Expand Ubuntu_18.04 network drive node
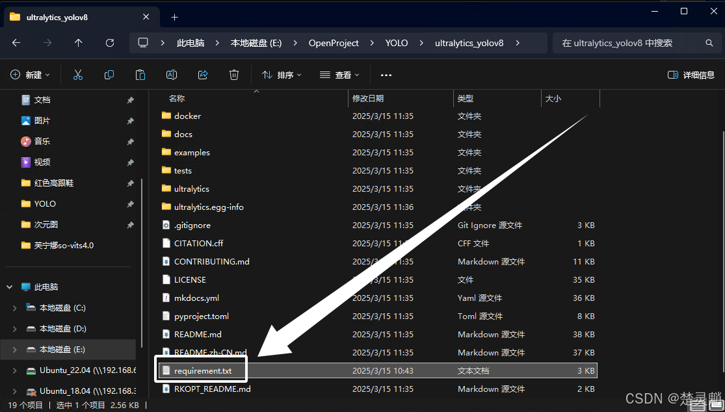The image size is (725, 412). point(15,391)
